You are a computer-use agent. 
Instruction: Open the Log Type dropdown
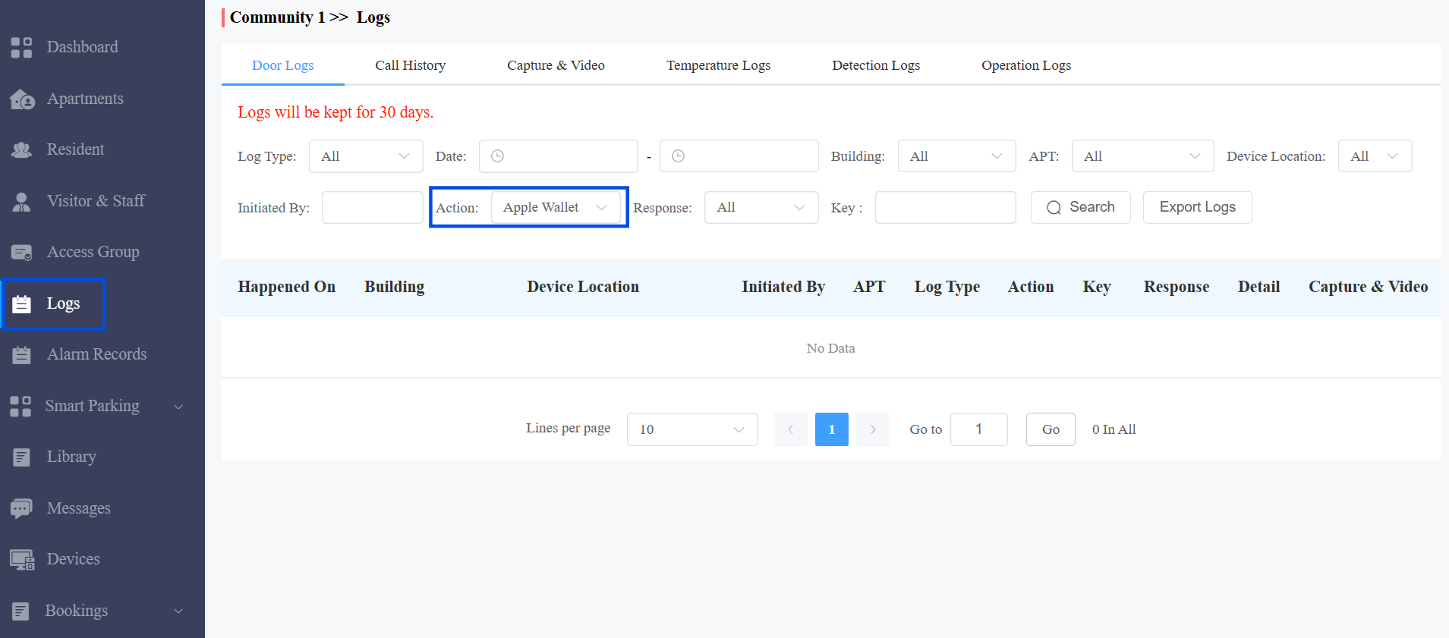(x=366, y=156)
